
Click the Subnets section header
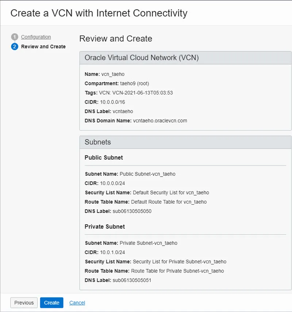pyautogui.click(x=98, y=142)
